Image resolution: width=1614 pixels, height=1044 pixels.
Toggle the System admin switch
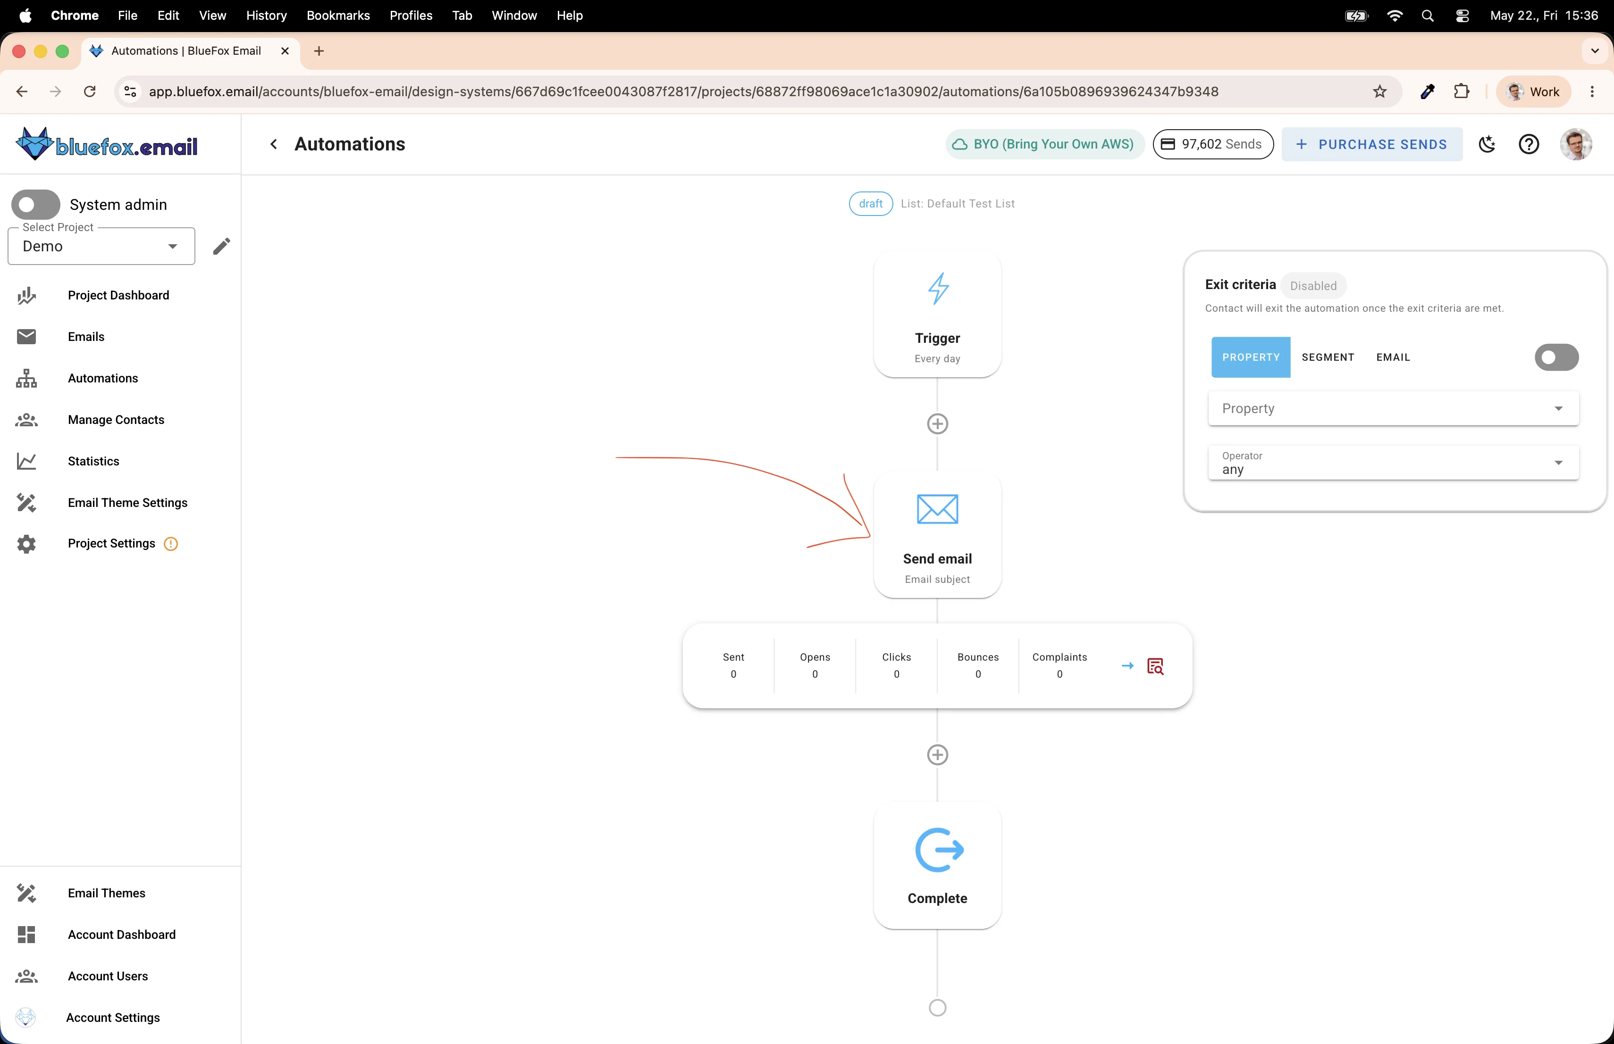point(36,205)
